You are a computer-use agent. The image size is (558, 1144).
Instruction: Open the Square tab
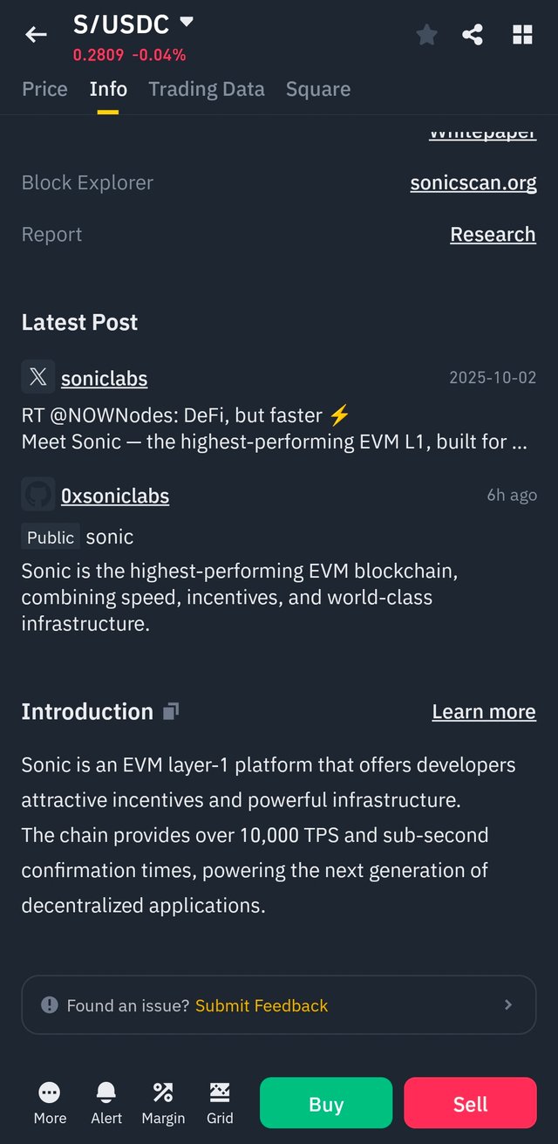point(318,89)
